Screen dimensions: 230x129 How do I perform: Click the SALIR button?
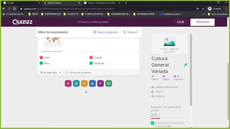180,22
